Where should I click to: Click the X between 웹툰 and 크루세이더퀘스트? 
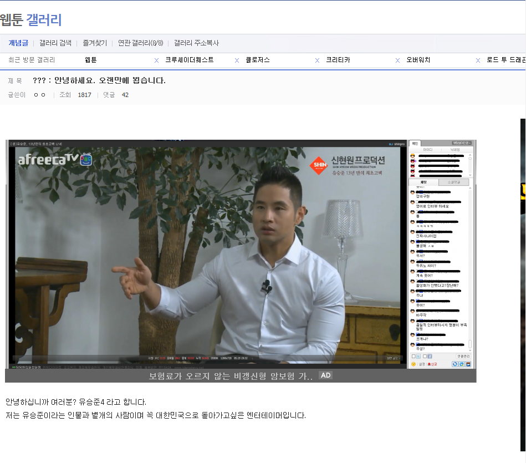tap(156, 60)
